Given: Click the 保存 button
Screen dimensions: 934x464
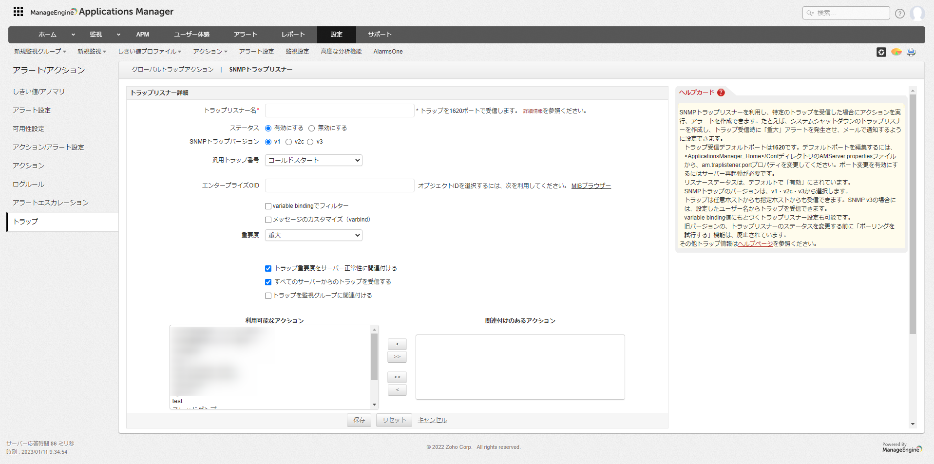Looking at the screenshot, I should tap(359, 420).
